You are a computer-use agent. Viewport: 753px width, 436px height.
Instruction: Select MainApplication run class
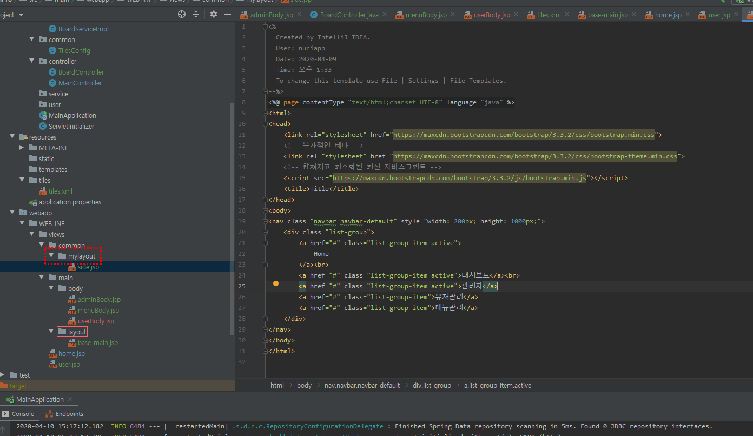(x=72, y=115)
